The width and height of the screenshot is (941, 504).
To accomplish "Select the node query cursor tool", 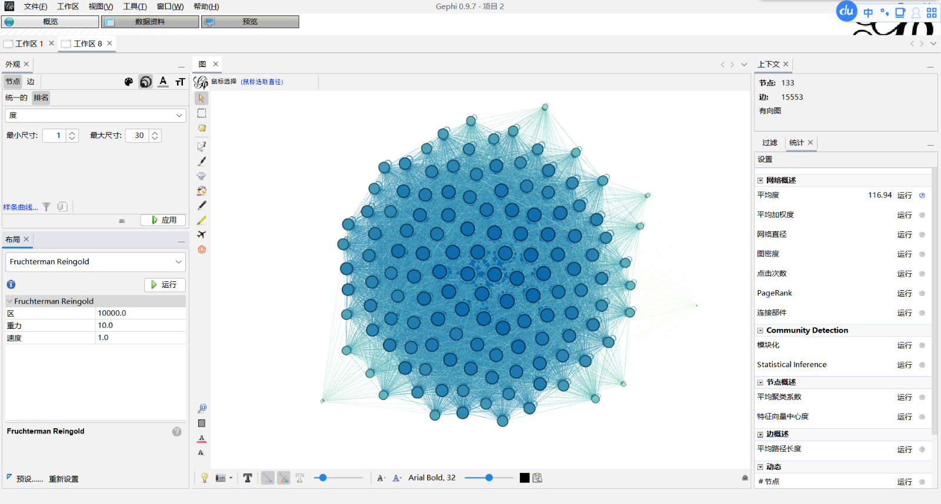I will (202, 146).
